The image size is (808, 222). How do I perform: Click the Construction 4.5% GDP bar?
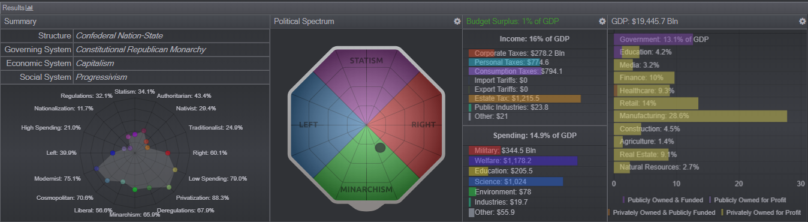[628, 128]
